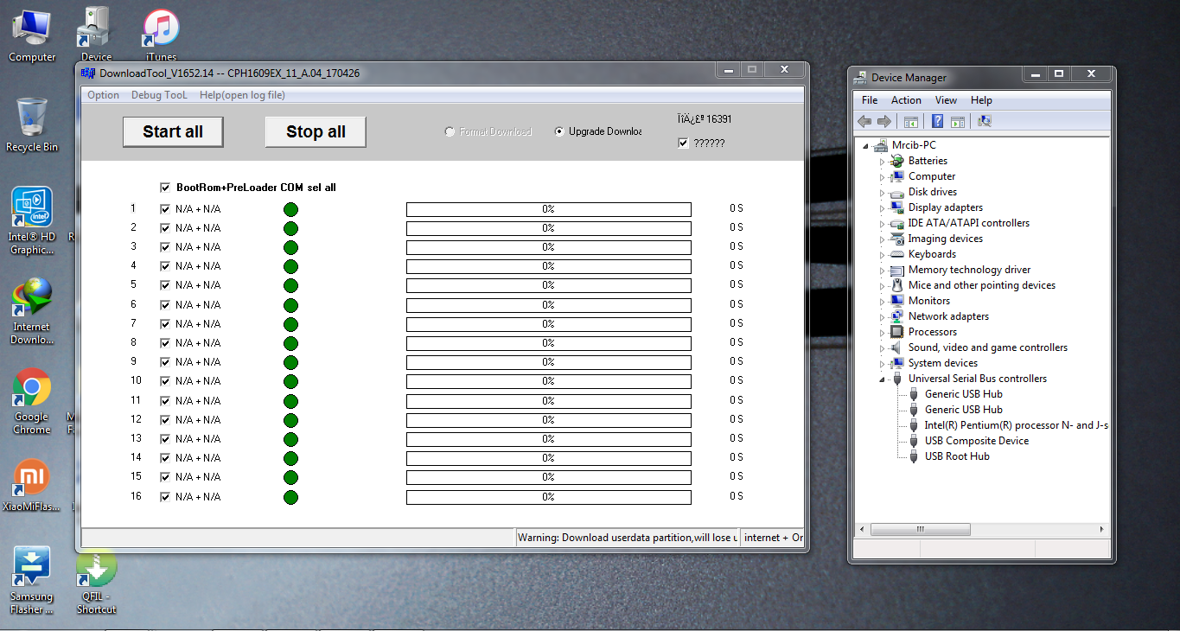Uncheck port 6 N/A + N/A checkbox
Screen dimensions: 1180x631
pyautogui.click(x=165, y=305)
